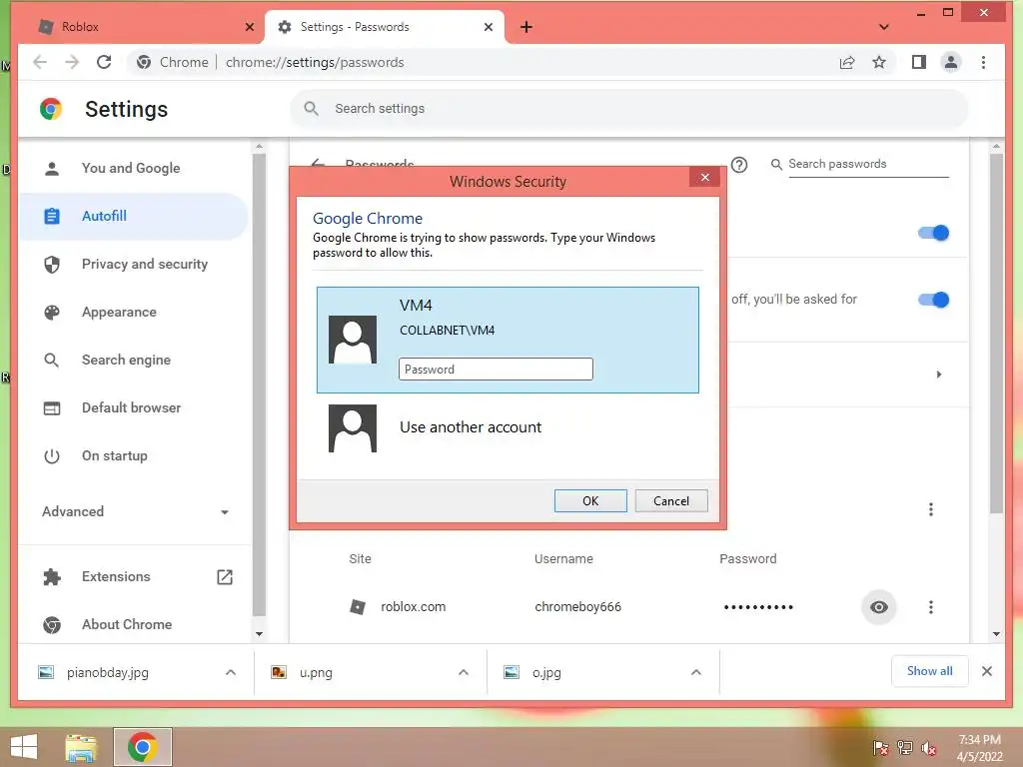Screen dimensions: 1023x767
Task: Click the muted volume tray icon
Action: 929,748
